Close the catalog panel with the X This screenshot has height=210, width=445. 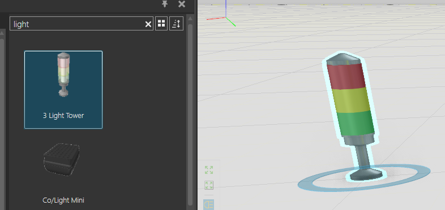tap(182, 4)
